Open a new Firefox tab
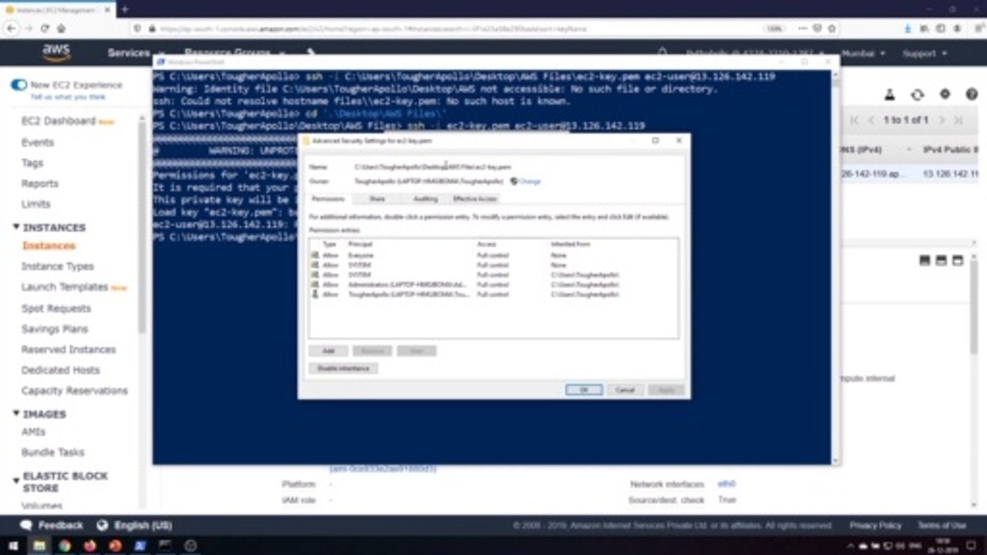Screen dimensions: 987x555 click(125, 9)
